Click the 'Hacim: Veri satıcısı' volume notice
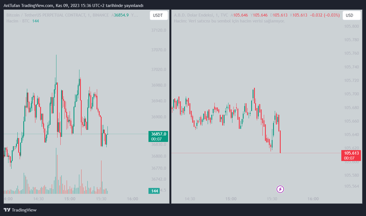 229,21
